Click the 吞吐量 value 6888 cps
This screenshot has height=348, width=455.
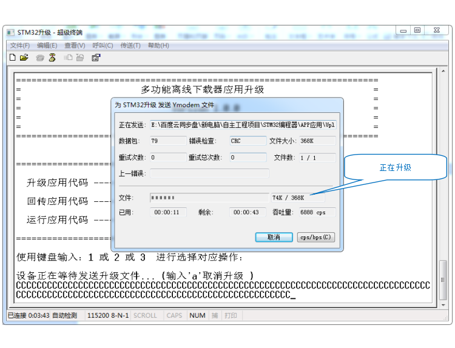[317, 212]
